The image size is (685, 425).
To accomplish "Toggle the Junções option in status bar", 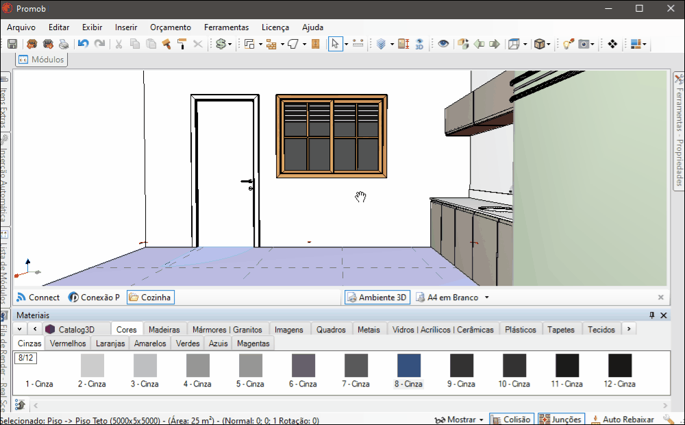I will (x=560, y=420).
